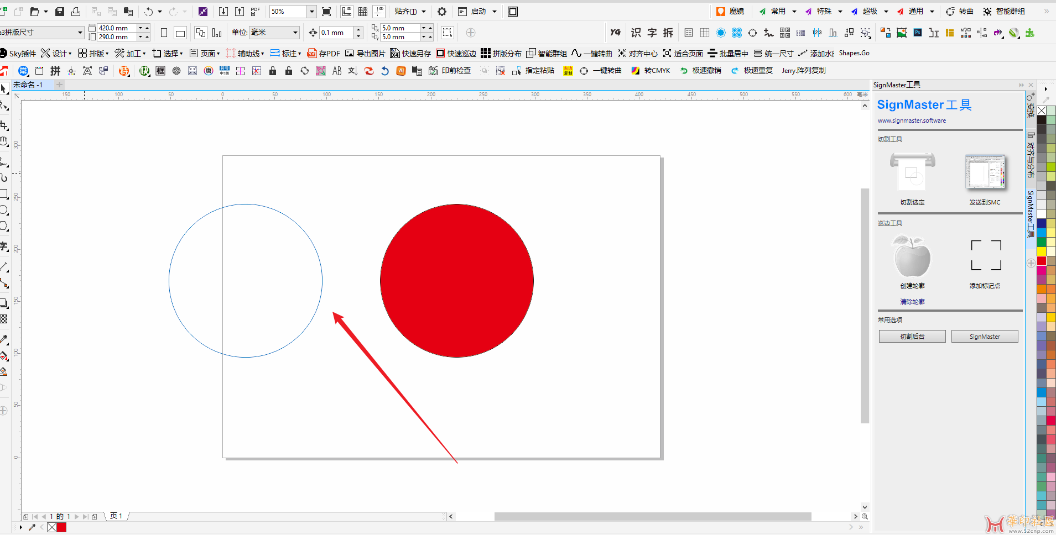The height and width of the screenshot is (535, 1056).
Task: Toggle current-page layout button
Action: pyautogui.click(x=217, y=33)
